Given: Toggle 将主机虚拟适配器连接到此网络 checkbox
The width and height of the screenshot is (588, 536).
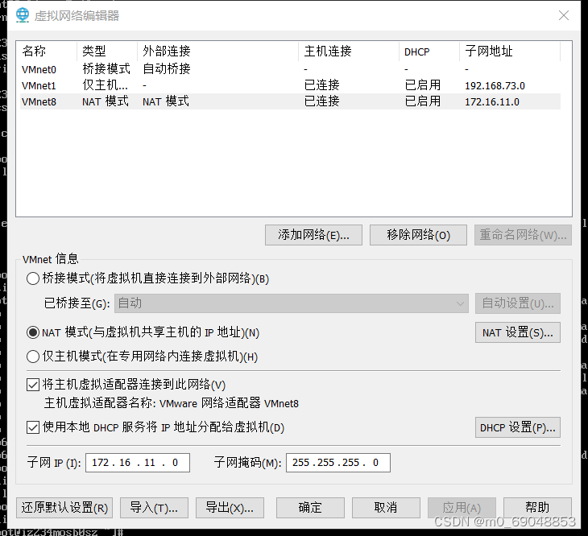Looking at the screenshot, I should (x=33, y=385).
